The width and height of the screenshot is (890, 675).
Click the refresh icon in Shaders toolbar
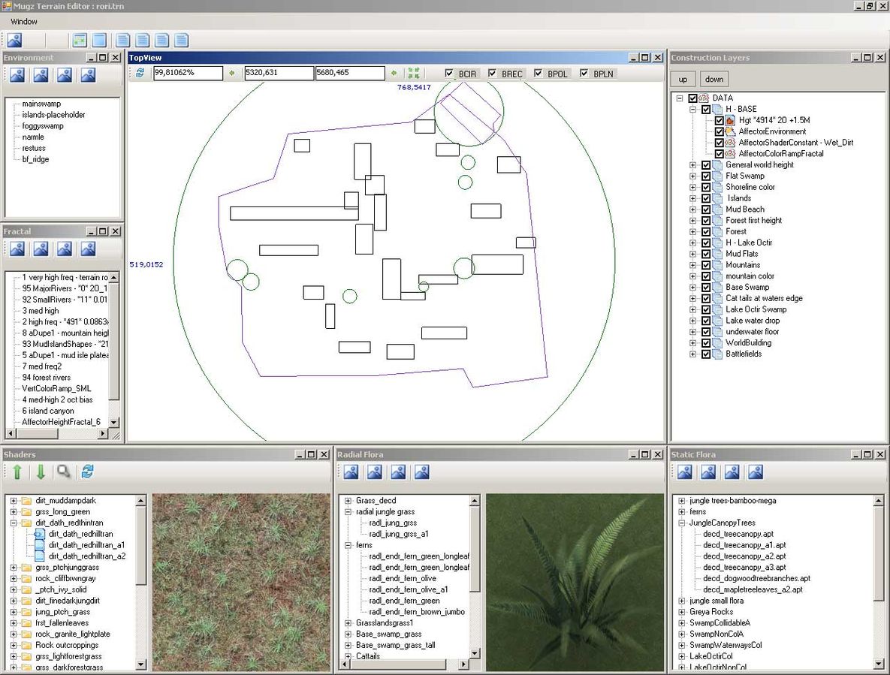point(88,472)
